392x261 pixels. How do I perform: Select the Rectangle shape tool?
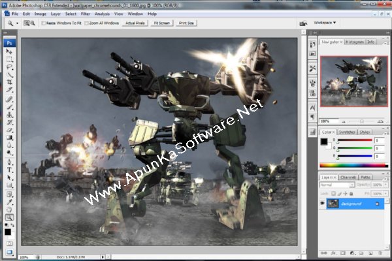[x=9, y=185]
